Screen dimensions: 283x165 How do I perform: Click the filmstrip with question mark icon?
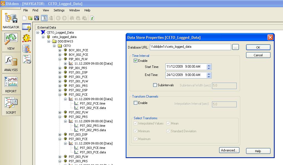coord(27,27)
